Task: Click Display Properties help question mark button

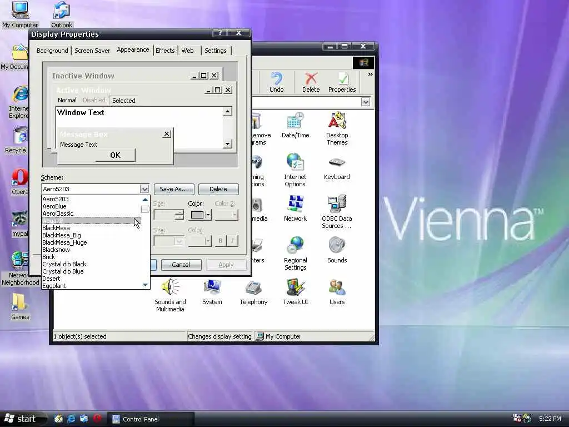Action: (x=220, y=33)
